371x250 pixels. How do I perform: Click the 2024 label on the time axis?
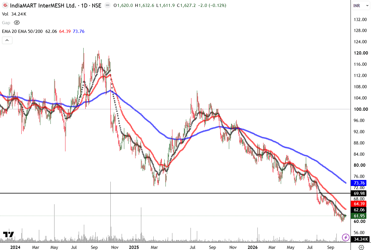coord(15,247)
